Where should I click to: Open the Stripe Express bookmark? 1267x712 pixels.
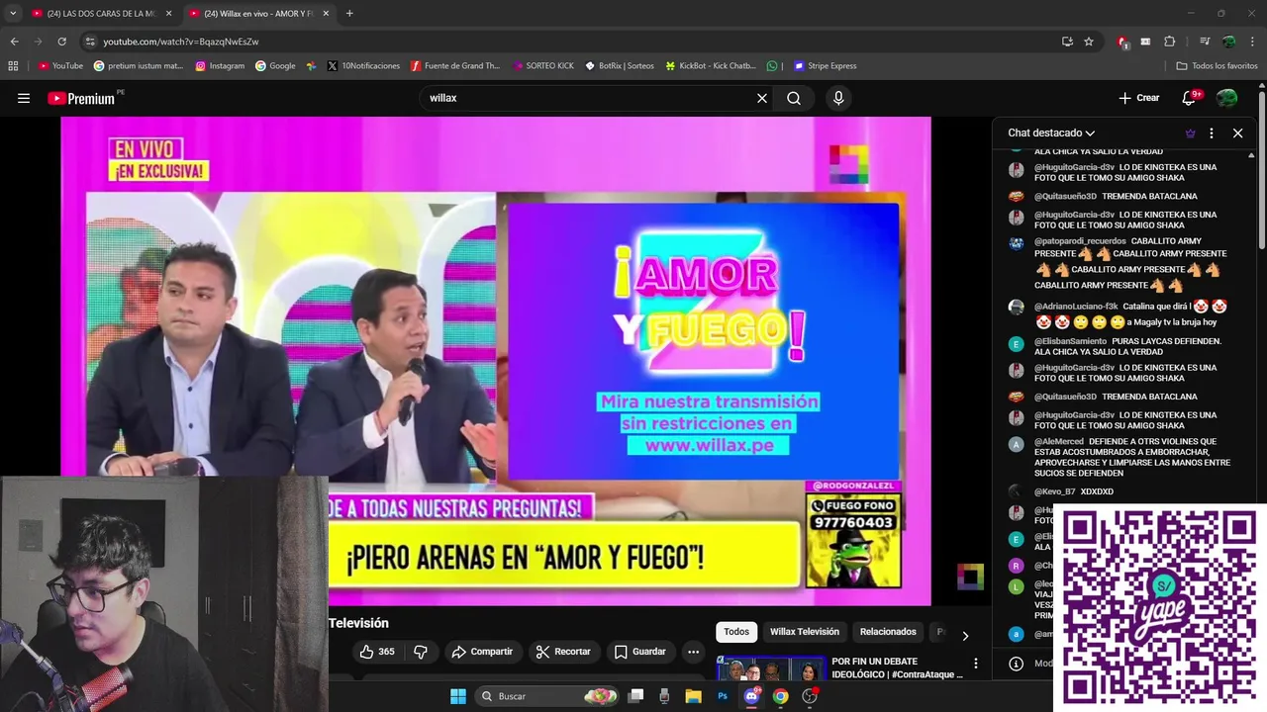(x=825, y=66)
